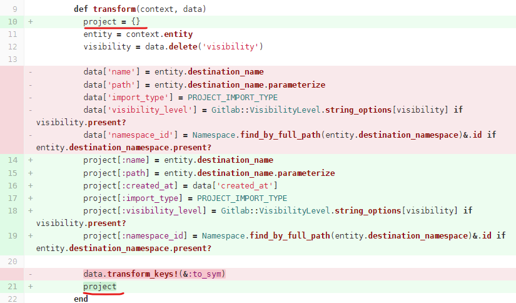This screenshot has height=303, width=516.
Task: Click line number 21 in the gutter
Action: (x=13, y=287)
